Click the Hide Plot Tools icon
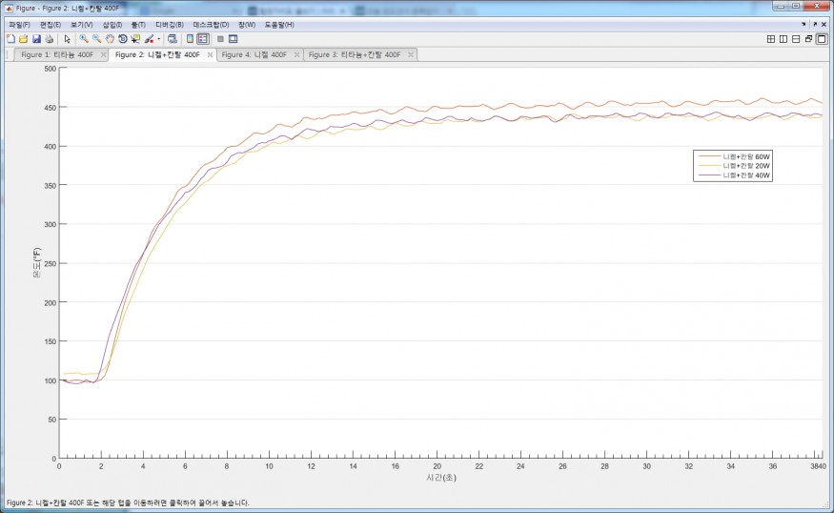The image size is (834, 513). tap(220, 39)
